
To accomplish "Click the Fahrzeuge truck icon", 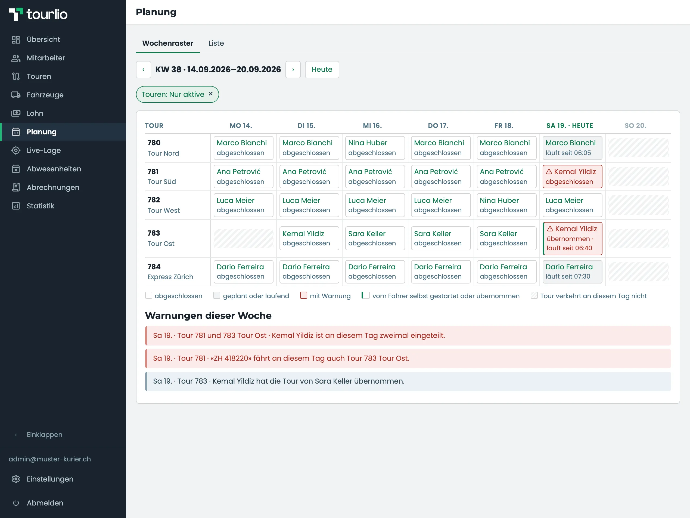I will (x=15, y=95).
